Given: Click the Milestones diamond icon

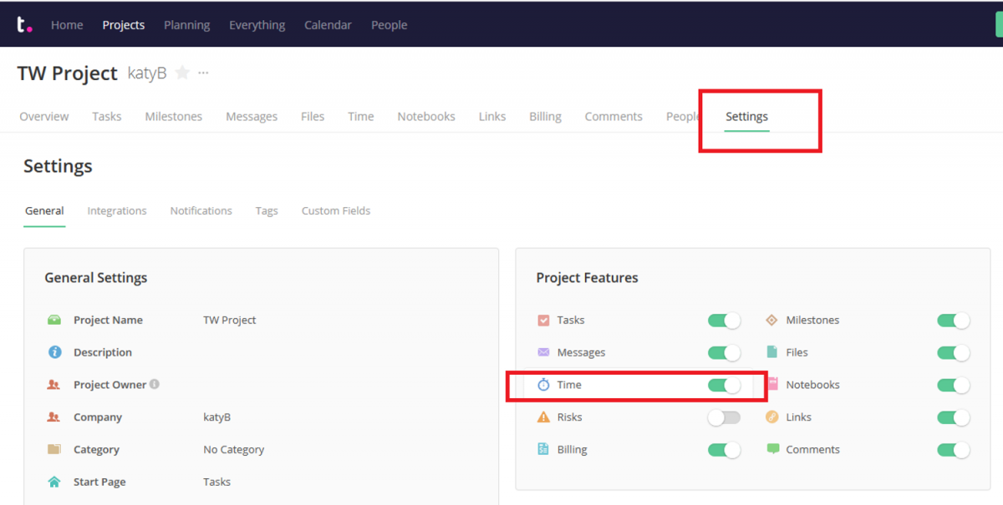Looking at the screenshot, I should click(x=770, y=321).
